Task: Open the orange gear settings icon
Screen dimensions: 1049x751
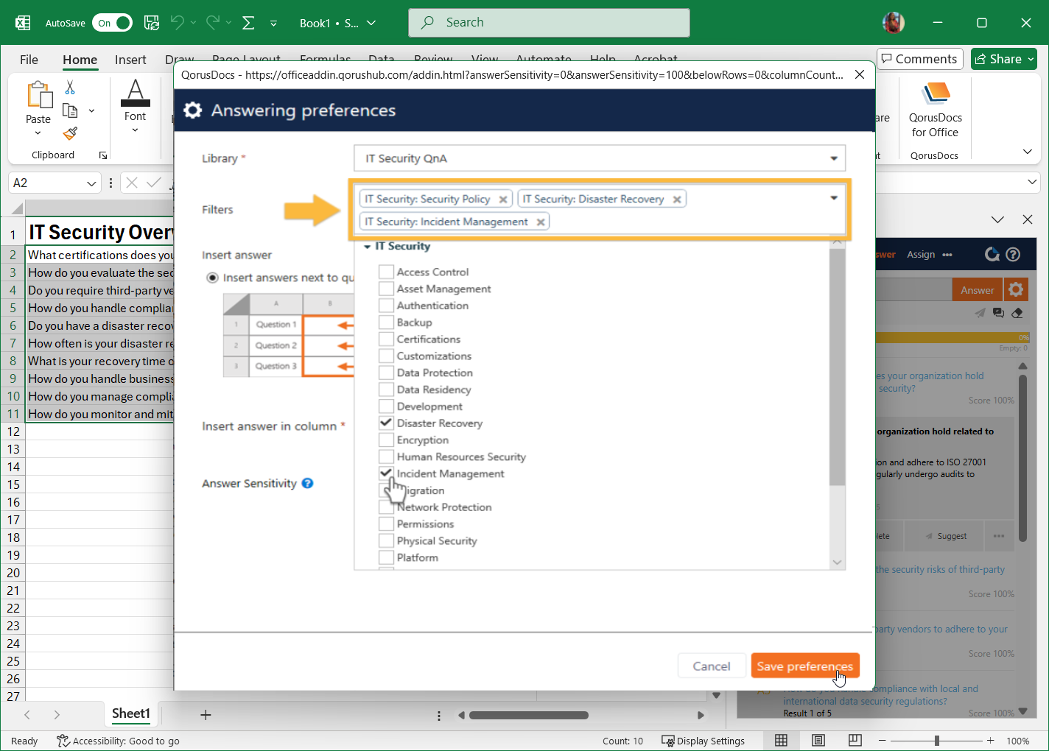Action: [1016, 289]
